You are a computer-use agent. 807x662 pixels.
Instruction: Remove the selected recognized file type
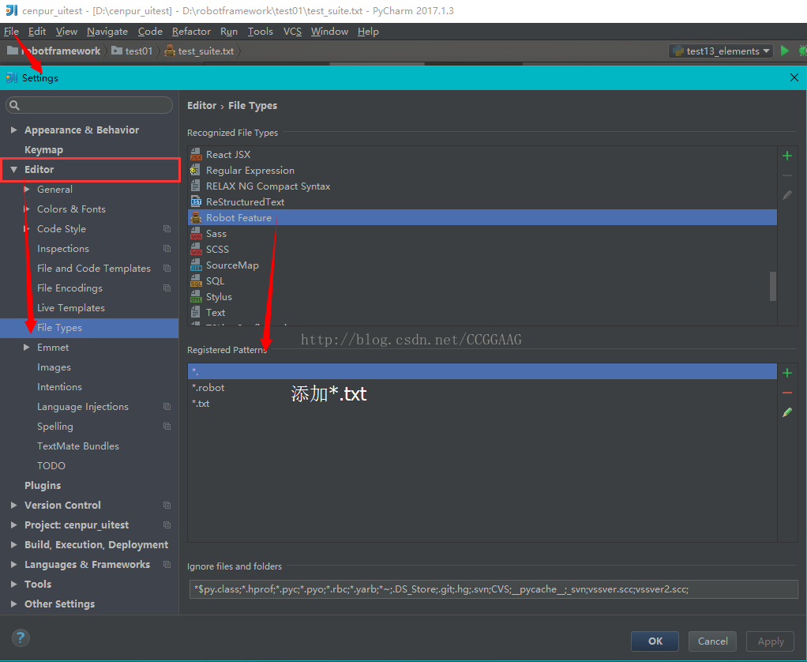pyautogui.click(x=787, y=175)
